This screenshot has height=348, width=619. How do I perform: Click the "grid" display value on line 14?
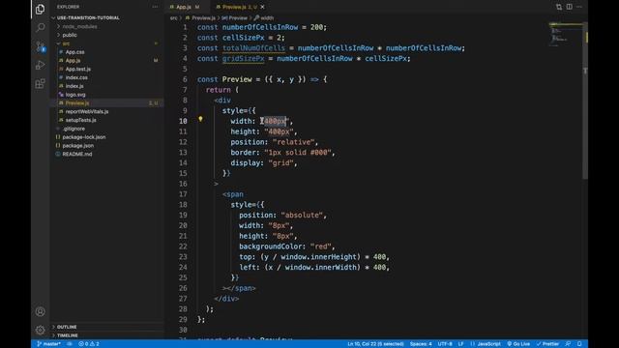(x=280, y=163)
